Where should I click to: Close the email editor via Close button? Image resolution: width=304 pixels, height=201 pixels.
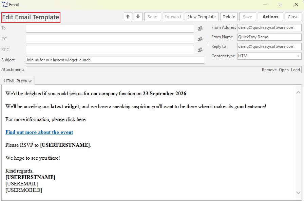coord(293,17)
